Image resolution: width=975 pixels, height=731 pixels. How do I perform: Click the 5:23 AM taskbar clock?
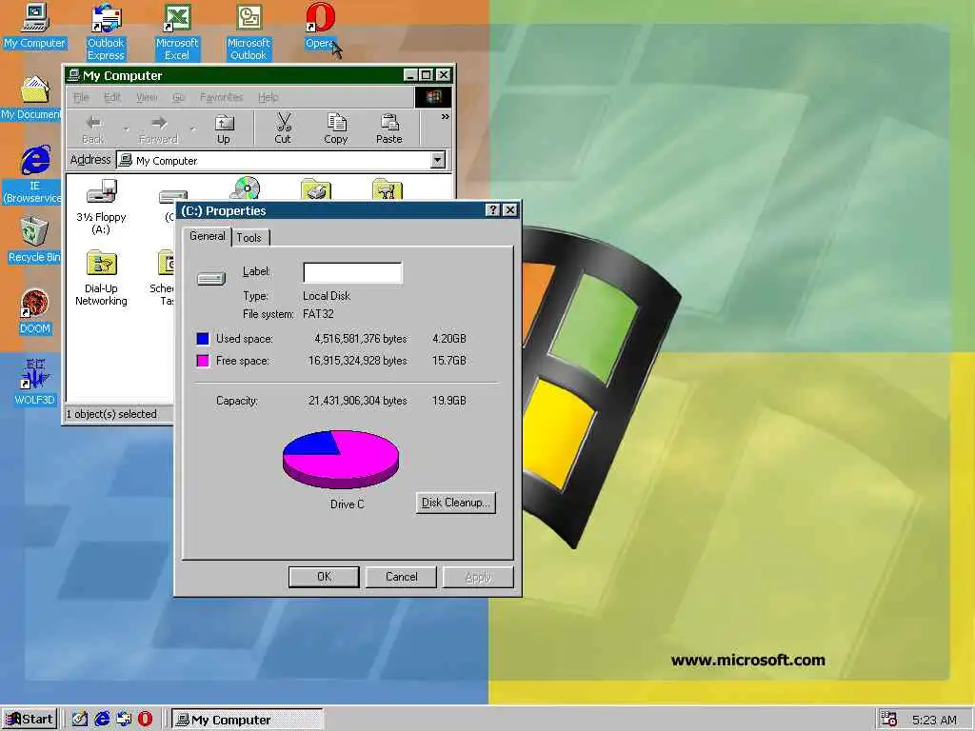(934, 720)
